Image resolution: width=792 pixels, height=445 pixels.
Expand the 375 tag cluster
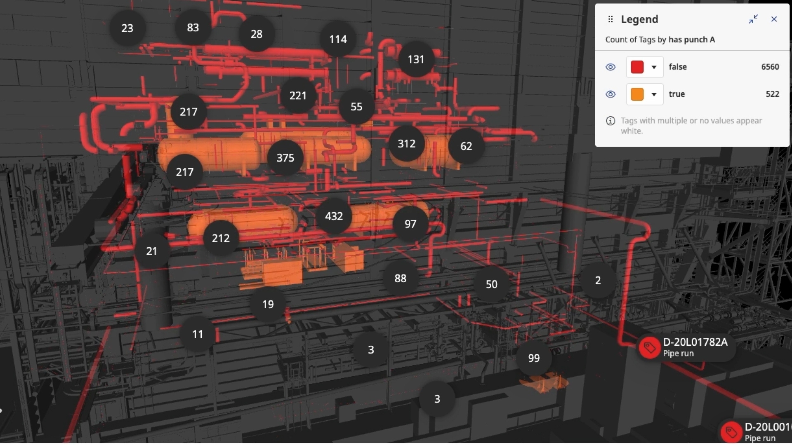(285, 158)
